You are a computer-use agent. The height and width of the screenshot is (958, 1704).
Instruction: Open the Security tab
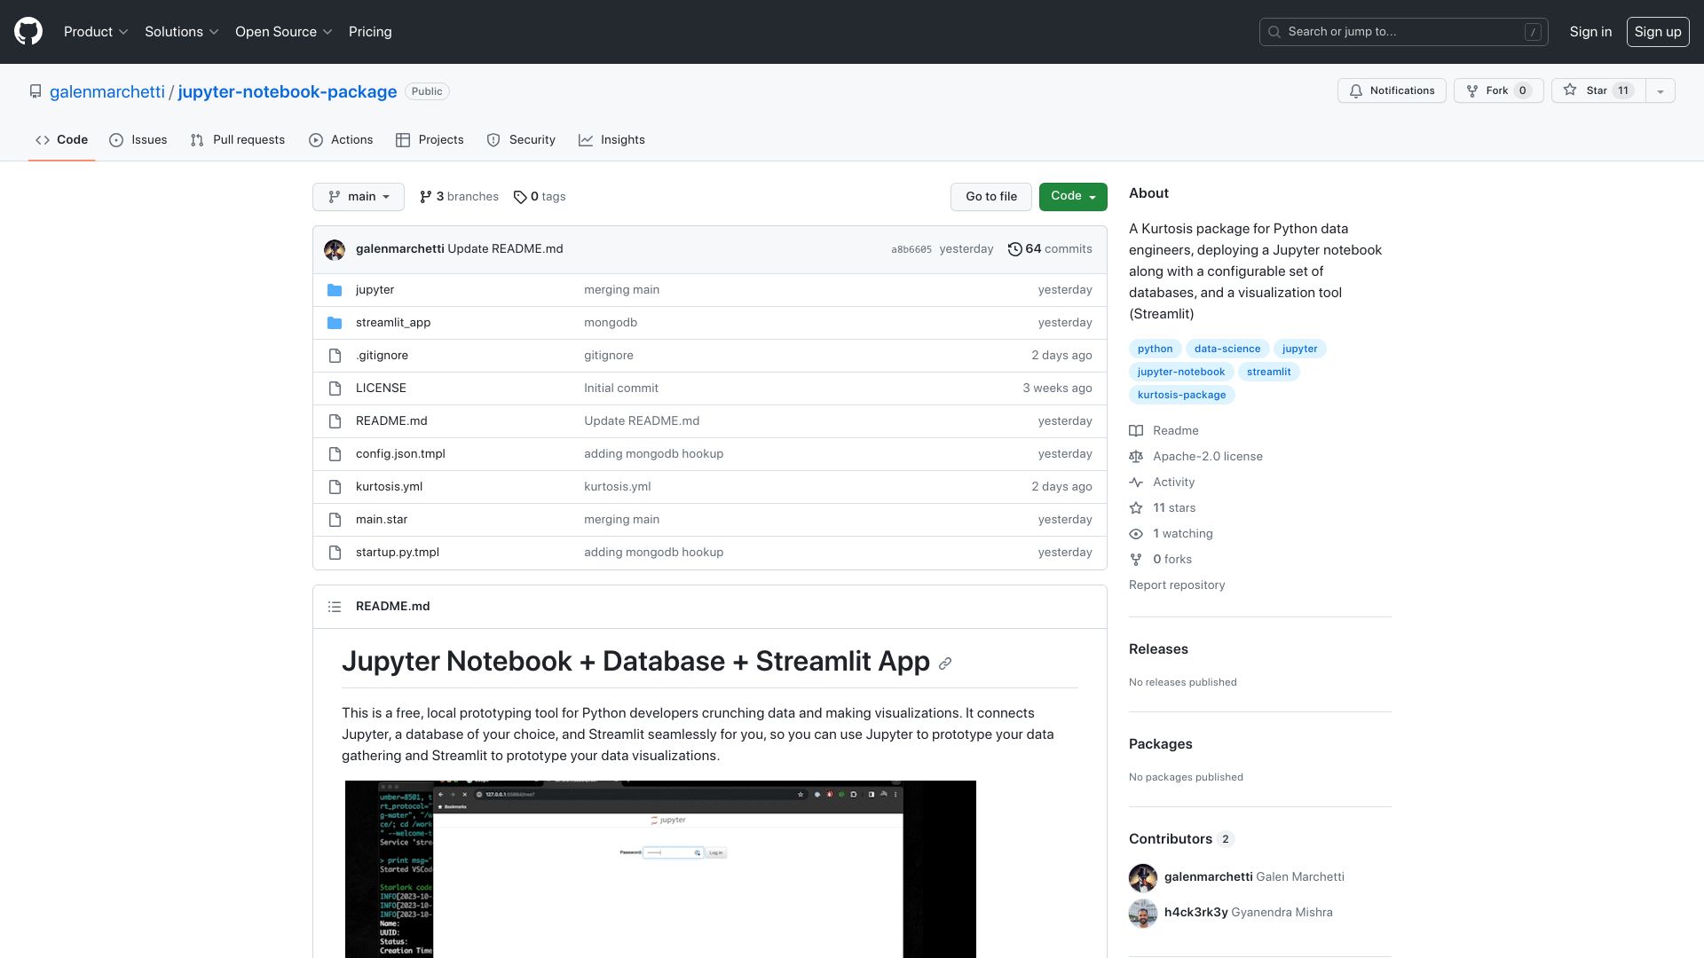click(x=521, y=140)
